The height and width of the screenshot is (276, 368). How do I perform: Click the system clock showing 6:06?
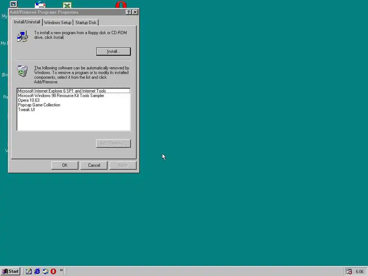pos(359,272)
